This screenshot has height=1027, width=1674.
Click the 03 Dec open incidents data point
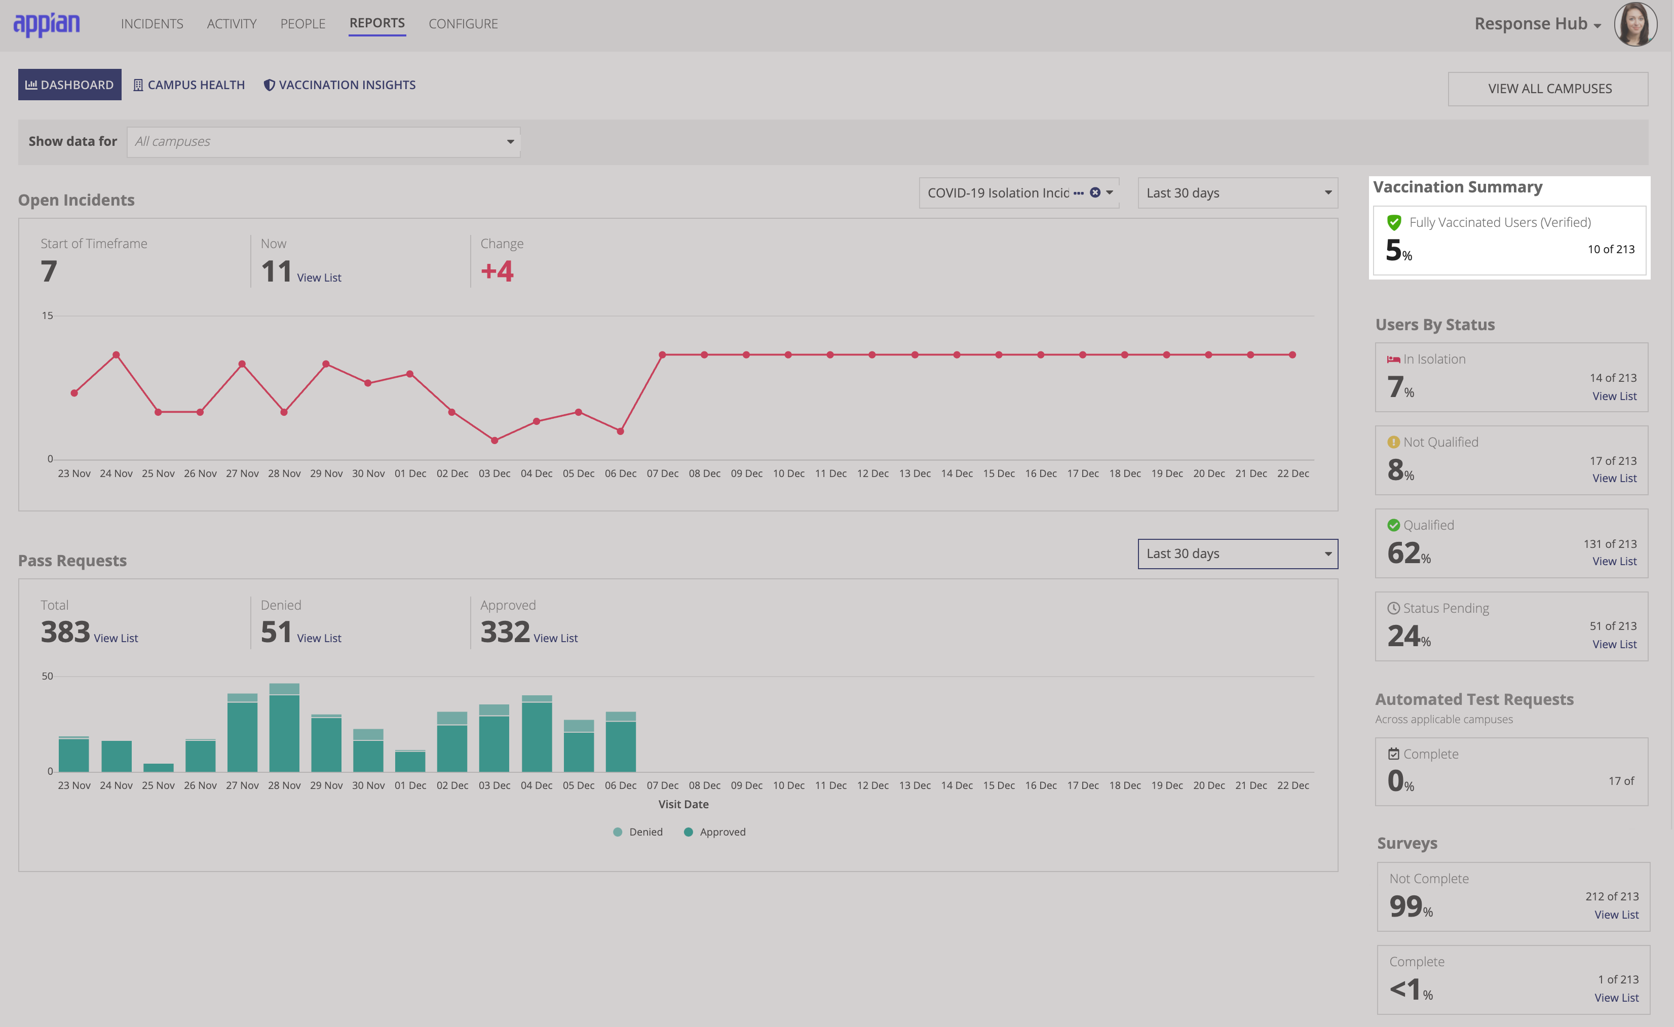(x=494, y=441)
